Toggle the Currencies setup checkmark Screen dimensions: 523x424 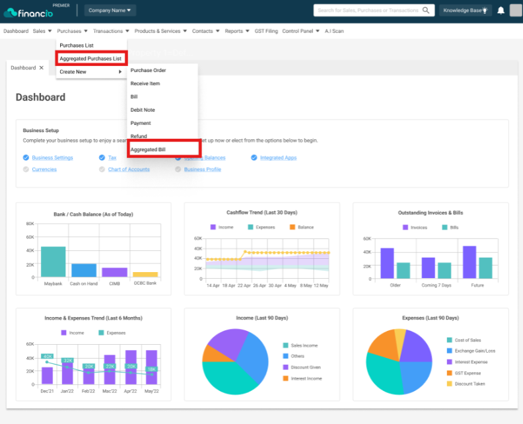(x=26, y=169)
